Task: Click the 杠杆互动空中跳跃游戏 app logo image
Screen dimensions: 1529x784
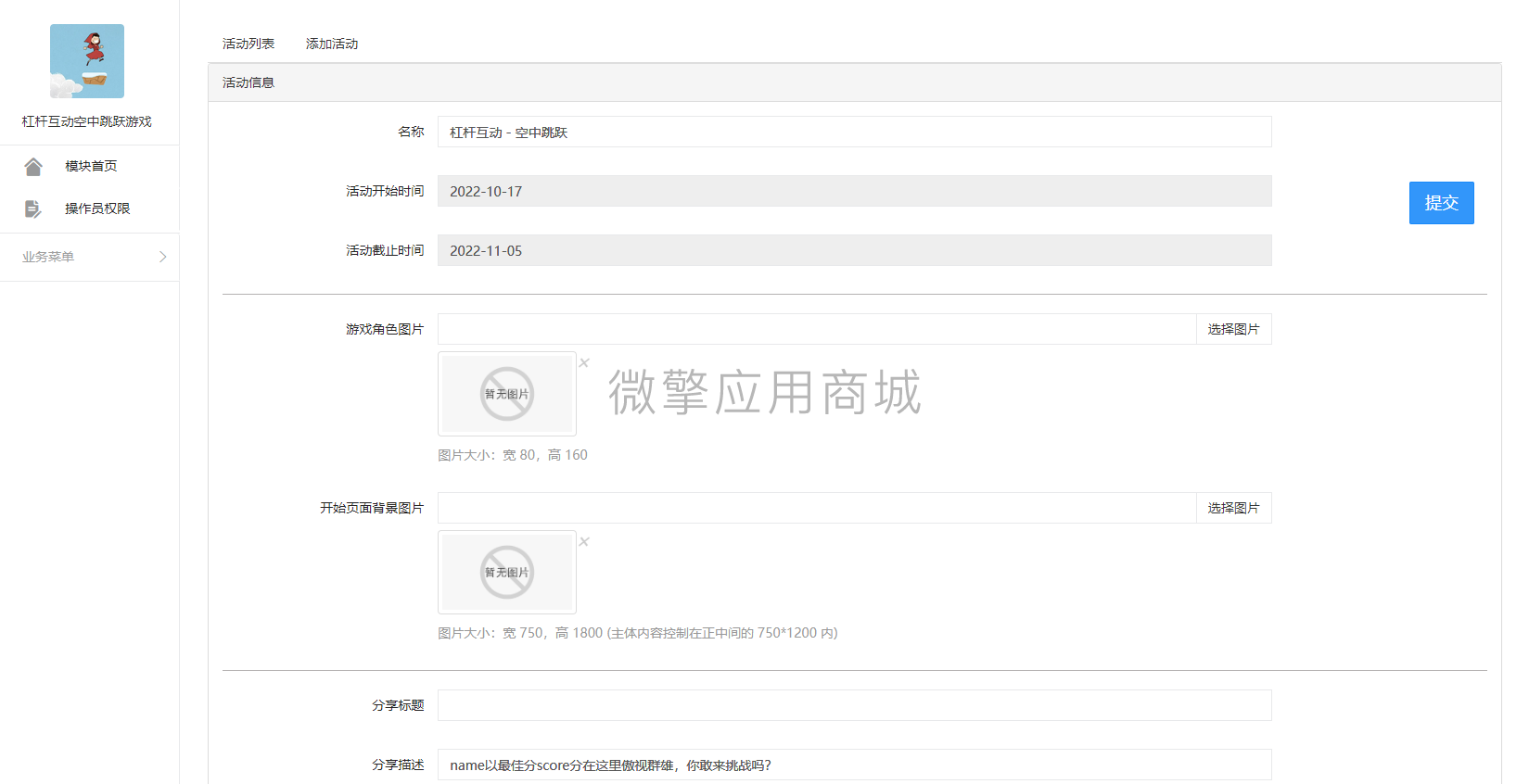Action: point(87,61)
